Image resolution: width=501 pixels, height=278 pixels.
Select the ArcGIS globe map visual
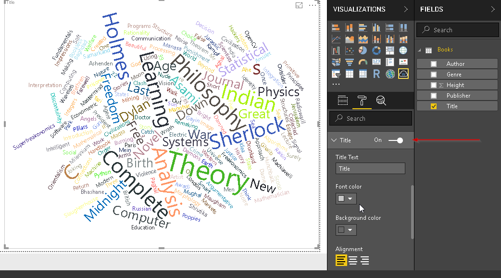390,74
